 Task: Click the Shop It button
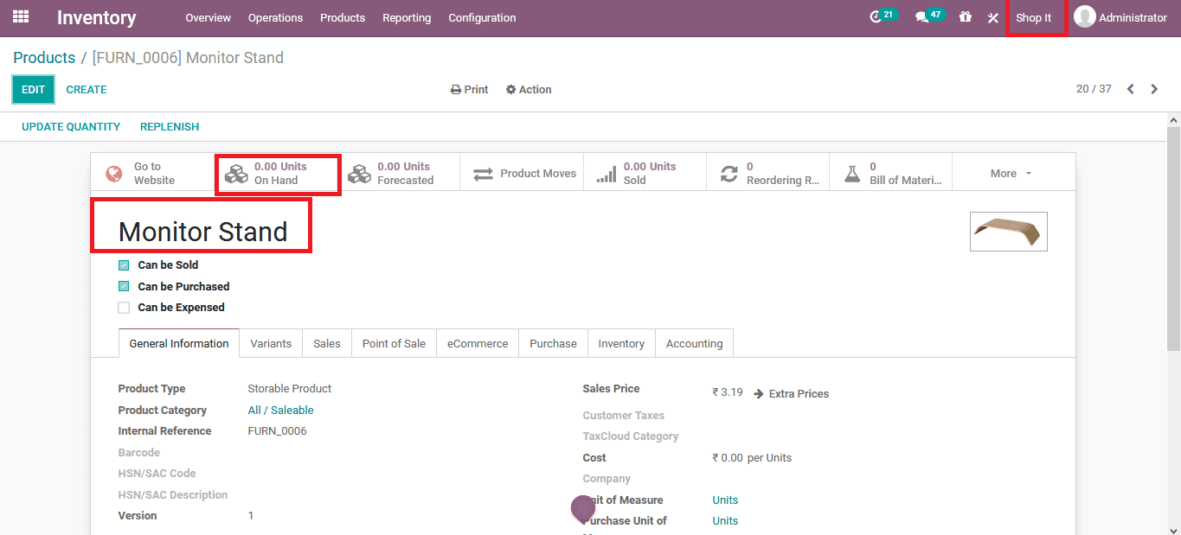(1034, 18)
